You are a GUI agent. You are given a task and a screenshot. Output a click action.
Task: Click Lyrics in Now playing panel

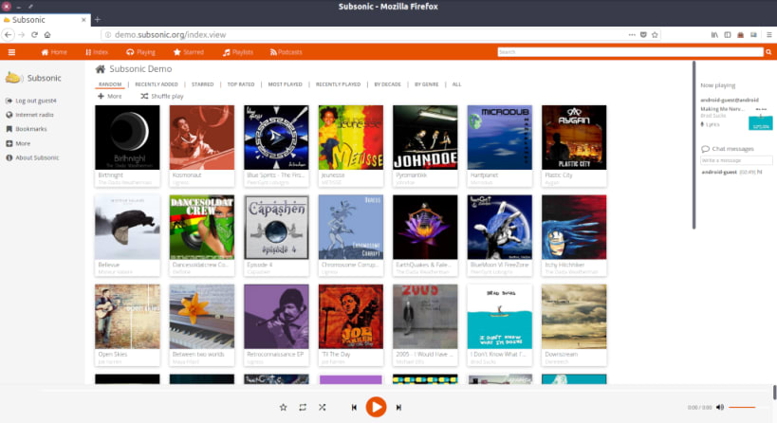pos(710,125)
